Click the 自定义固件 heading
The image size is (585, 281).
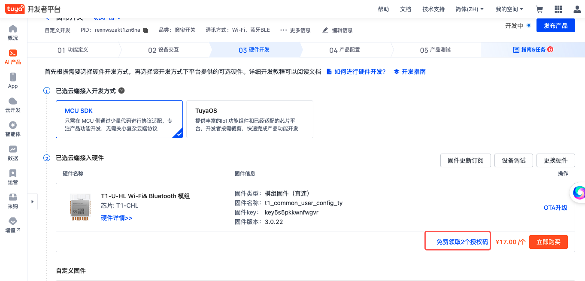click(x=71, y=271)
